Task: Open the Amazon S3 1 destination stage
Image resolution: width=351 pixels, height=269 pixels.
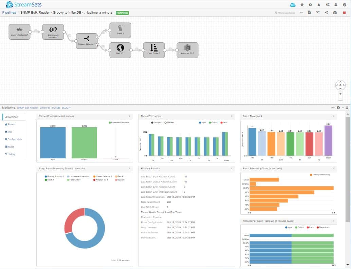Action: tap(187, 50)
